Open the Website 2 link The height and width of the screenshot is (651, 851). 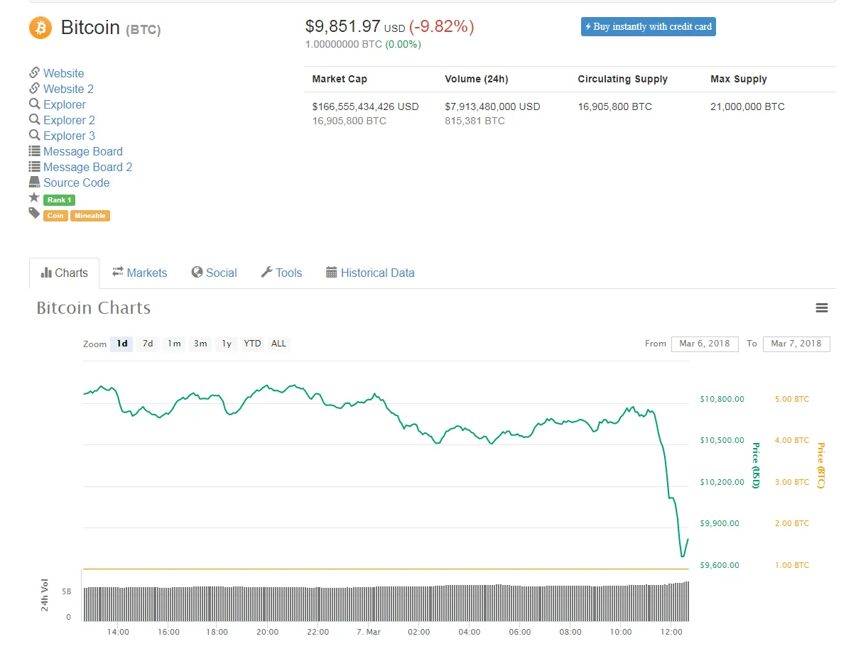68,89
